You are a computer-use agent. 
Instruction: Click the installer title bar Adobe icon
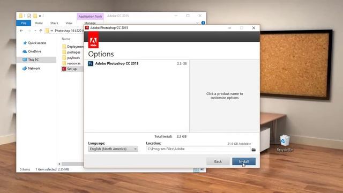(x=87, y=27)
